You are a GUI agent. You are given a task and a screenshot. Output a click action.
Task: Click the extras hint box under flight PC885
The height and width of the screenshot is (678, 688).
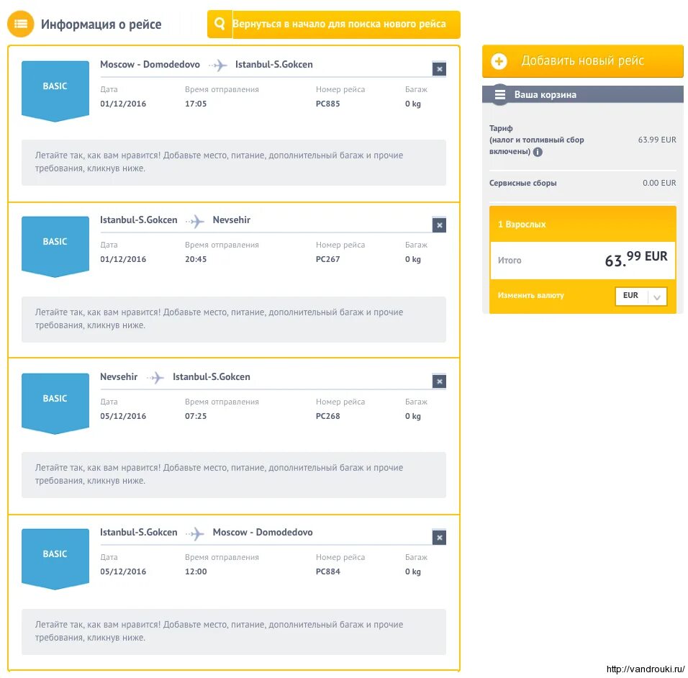[x=234, y=163]
